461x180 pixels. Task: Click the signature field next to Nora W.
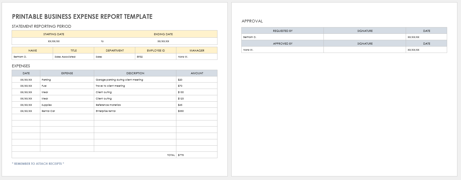365,50
